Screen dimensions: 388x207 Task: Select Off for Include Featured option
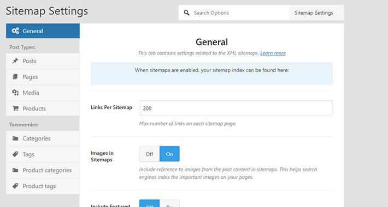tap(149, 204)
